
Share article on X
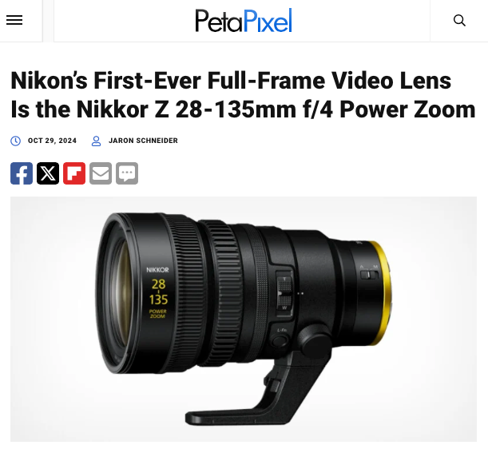(x=48, y=173)
